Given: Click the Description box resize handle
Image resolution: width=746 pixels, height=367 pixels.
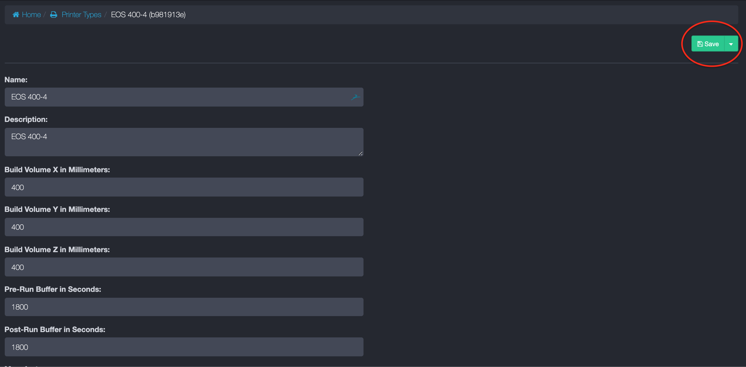Looking at the screenshot, I should point(360,153).
